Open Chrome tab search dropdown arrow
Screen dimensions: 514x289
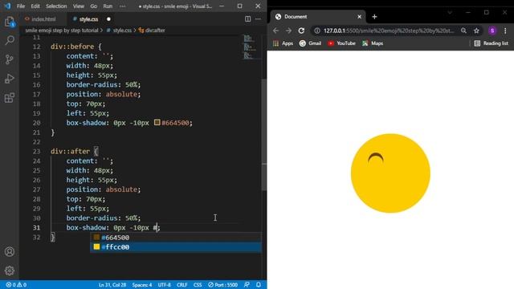450,13
